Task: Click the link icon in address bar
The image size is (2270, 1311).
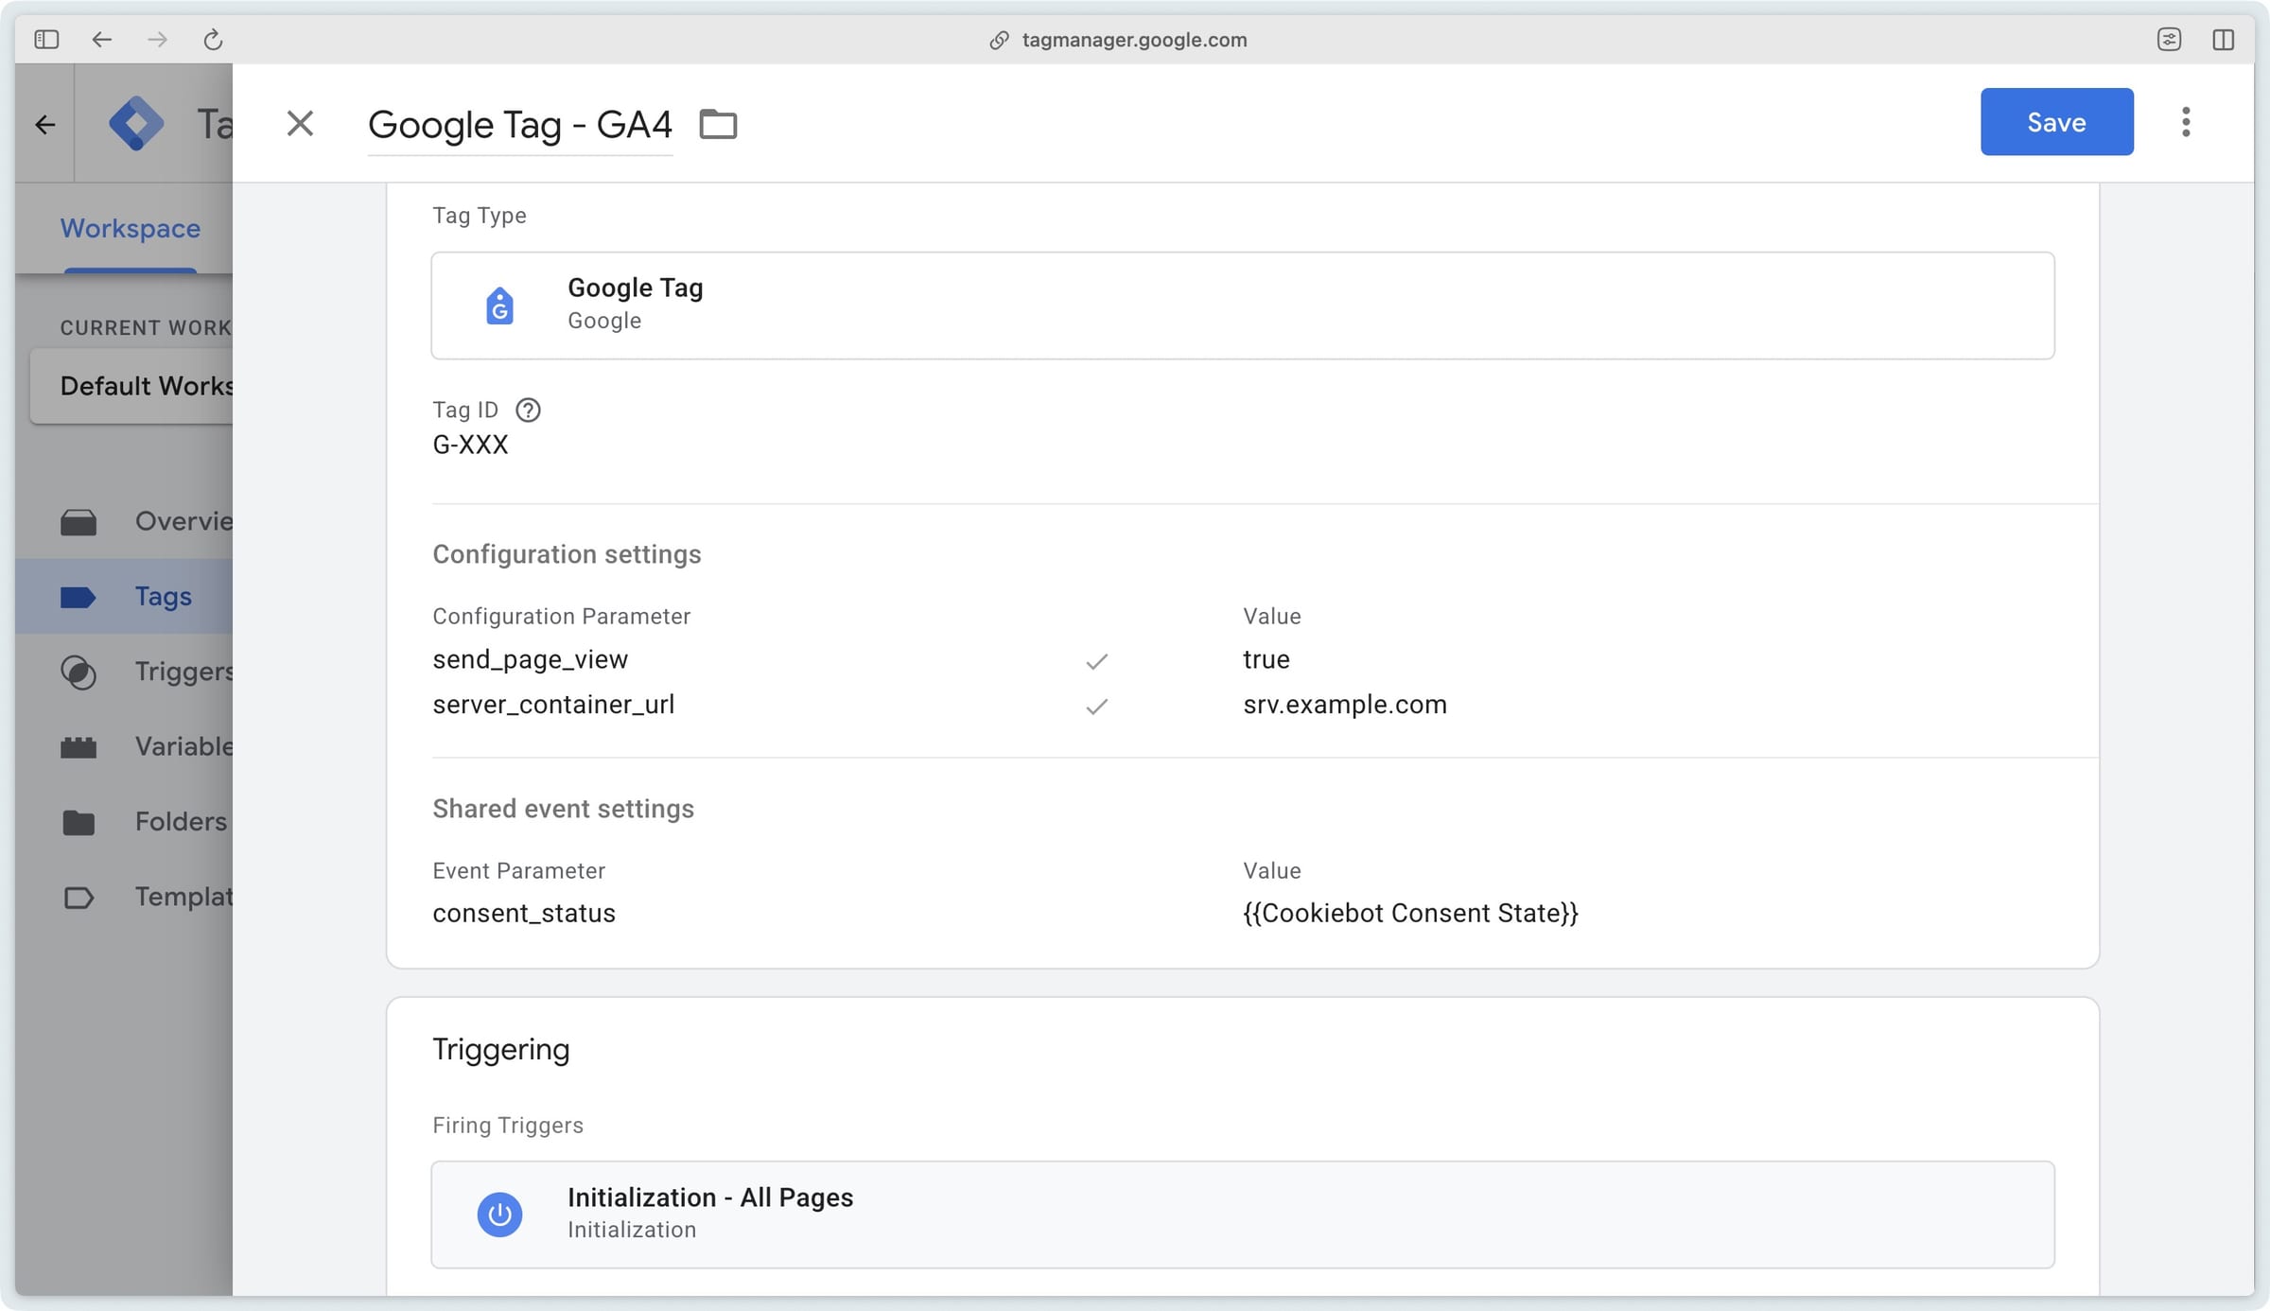Action: click(999, 40)
